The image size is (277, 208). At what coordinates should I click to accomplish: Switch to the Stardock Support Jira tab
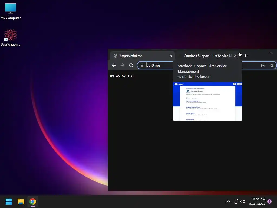coord(207,56)
